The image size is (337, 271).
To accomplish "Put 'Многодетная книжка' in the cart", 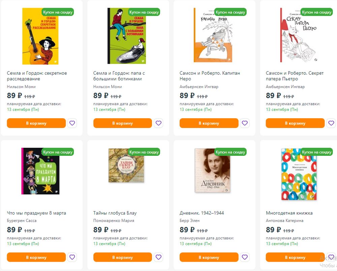I will click(x=295, y=257).
